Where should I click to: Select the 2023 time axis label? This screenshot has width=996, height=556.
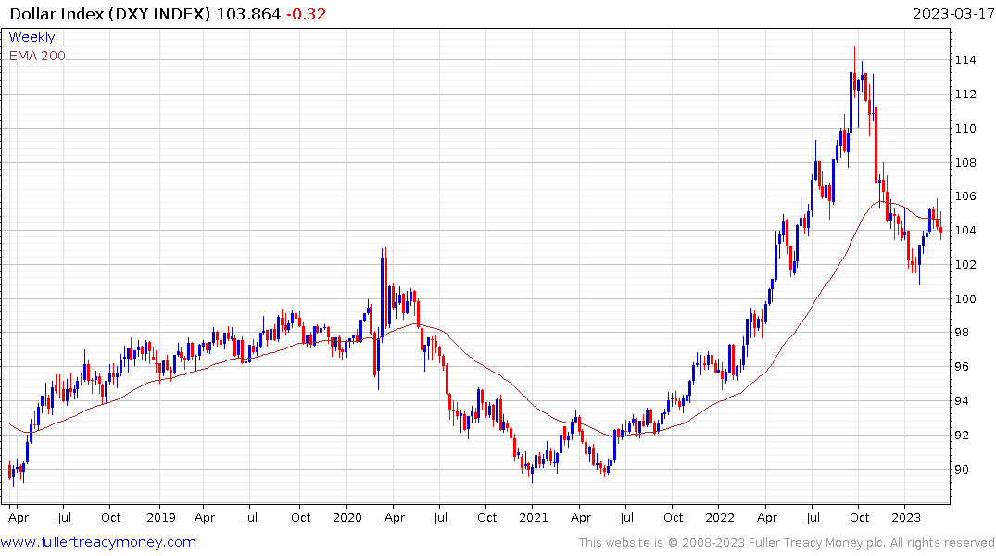tap(906, 517)
